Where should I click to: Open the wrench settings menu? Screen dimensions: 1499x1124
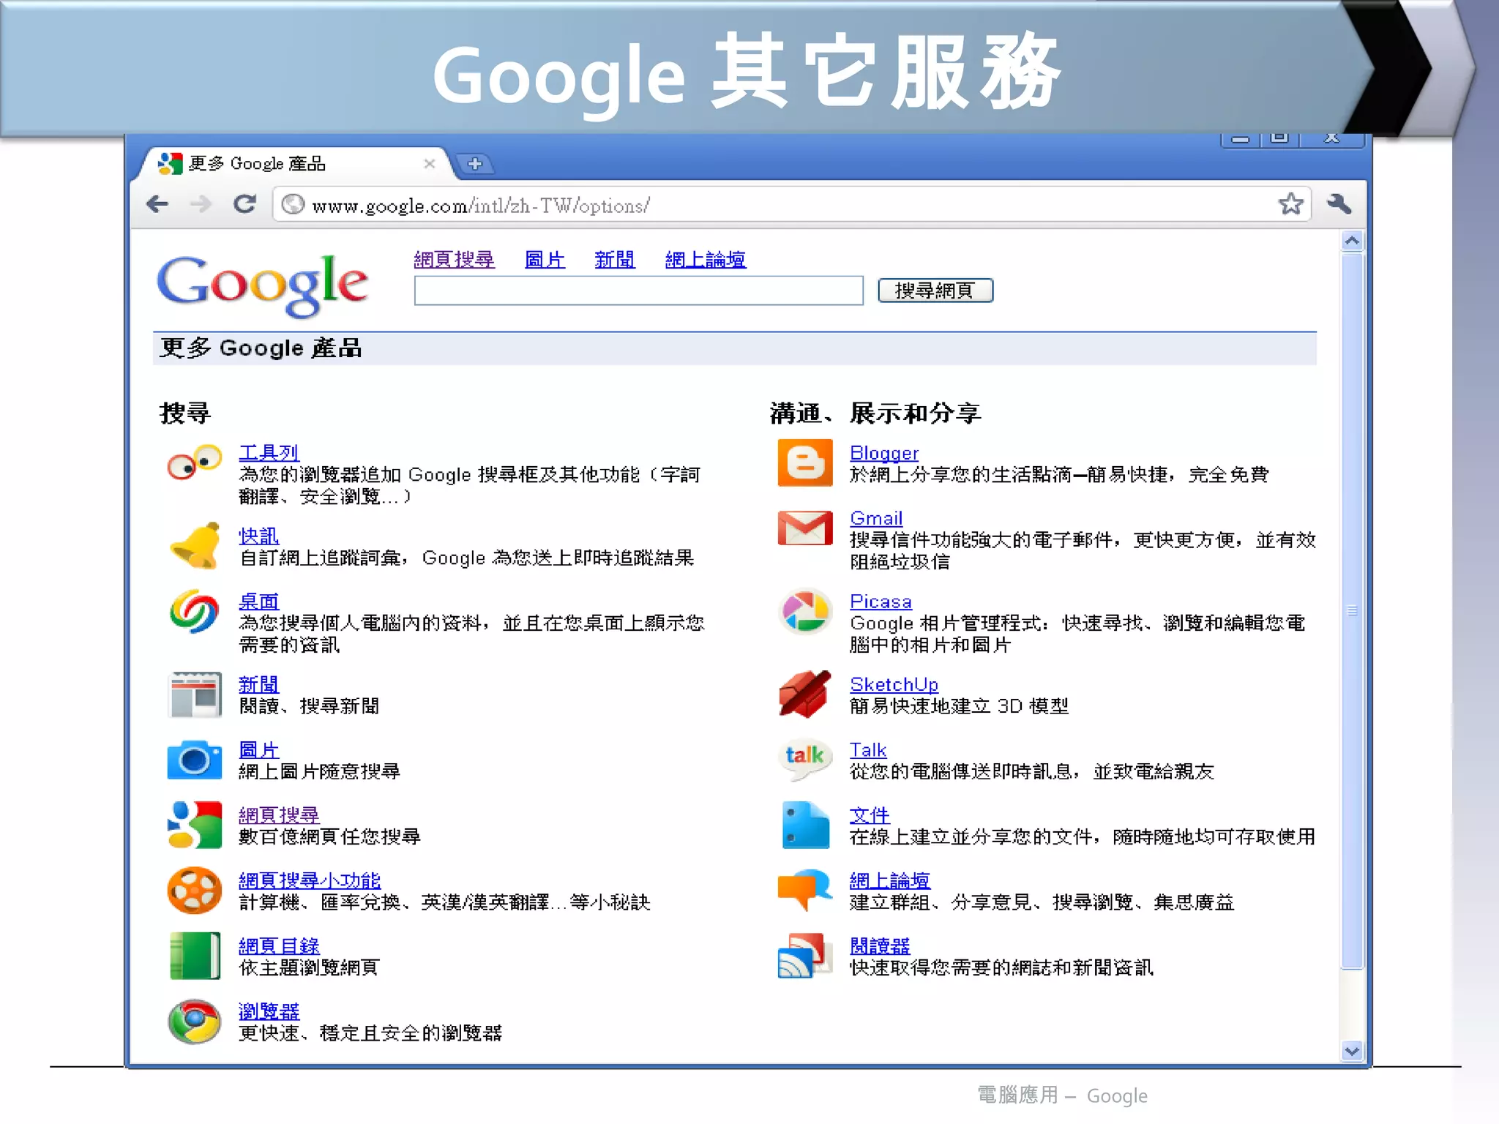coord(1339,203)
